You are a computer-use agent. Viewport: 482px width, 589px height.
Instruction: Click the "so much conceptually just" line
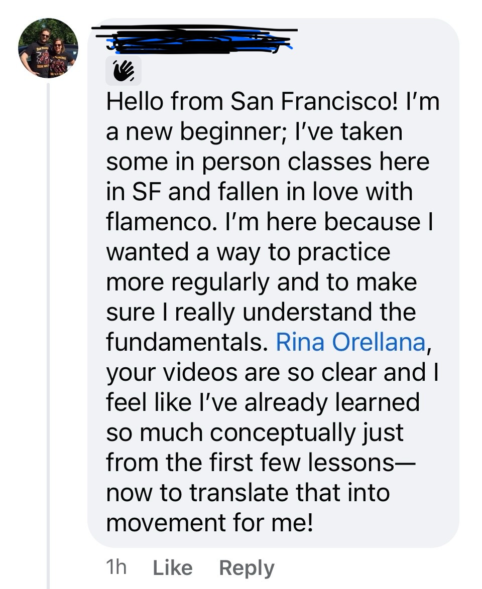(254, 432)
